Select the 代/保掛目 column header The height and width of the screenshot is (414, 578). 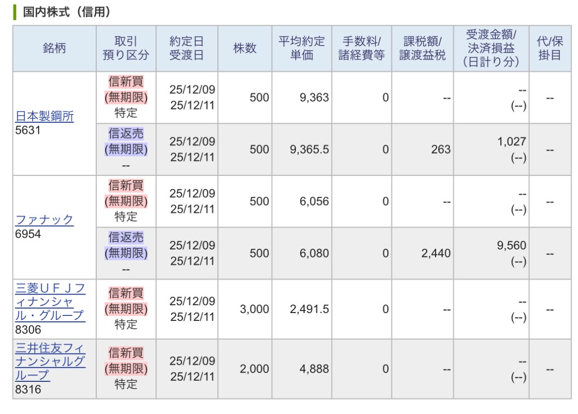[550, 48]
